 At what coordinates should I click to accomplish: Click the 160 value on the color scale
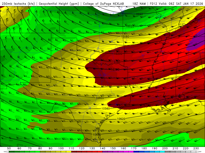[x=123, y=148]
